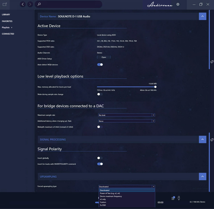Open Playlists in the sidebar
This screenshot has width=214, height=209.
[6, 27]
